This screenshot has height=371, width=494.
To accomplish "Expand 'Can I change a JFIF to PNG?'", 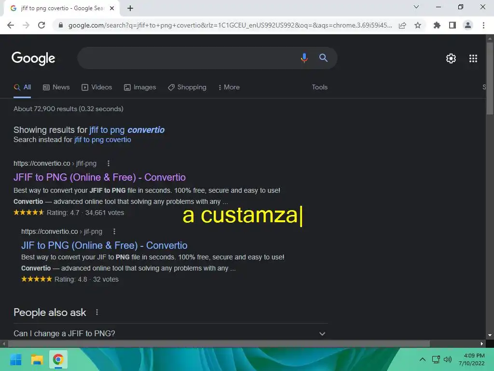I will pos(170,333).
